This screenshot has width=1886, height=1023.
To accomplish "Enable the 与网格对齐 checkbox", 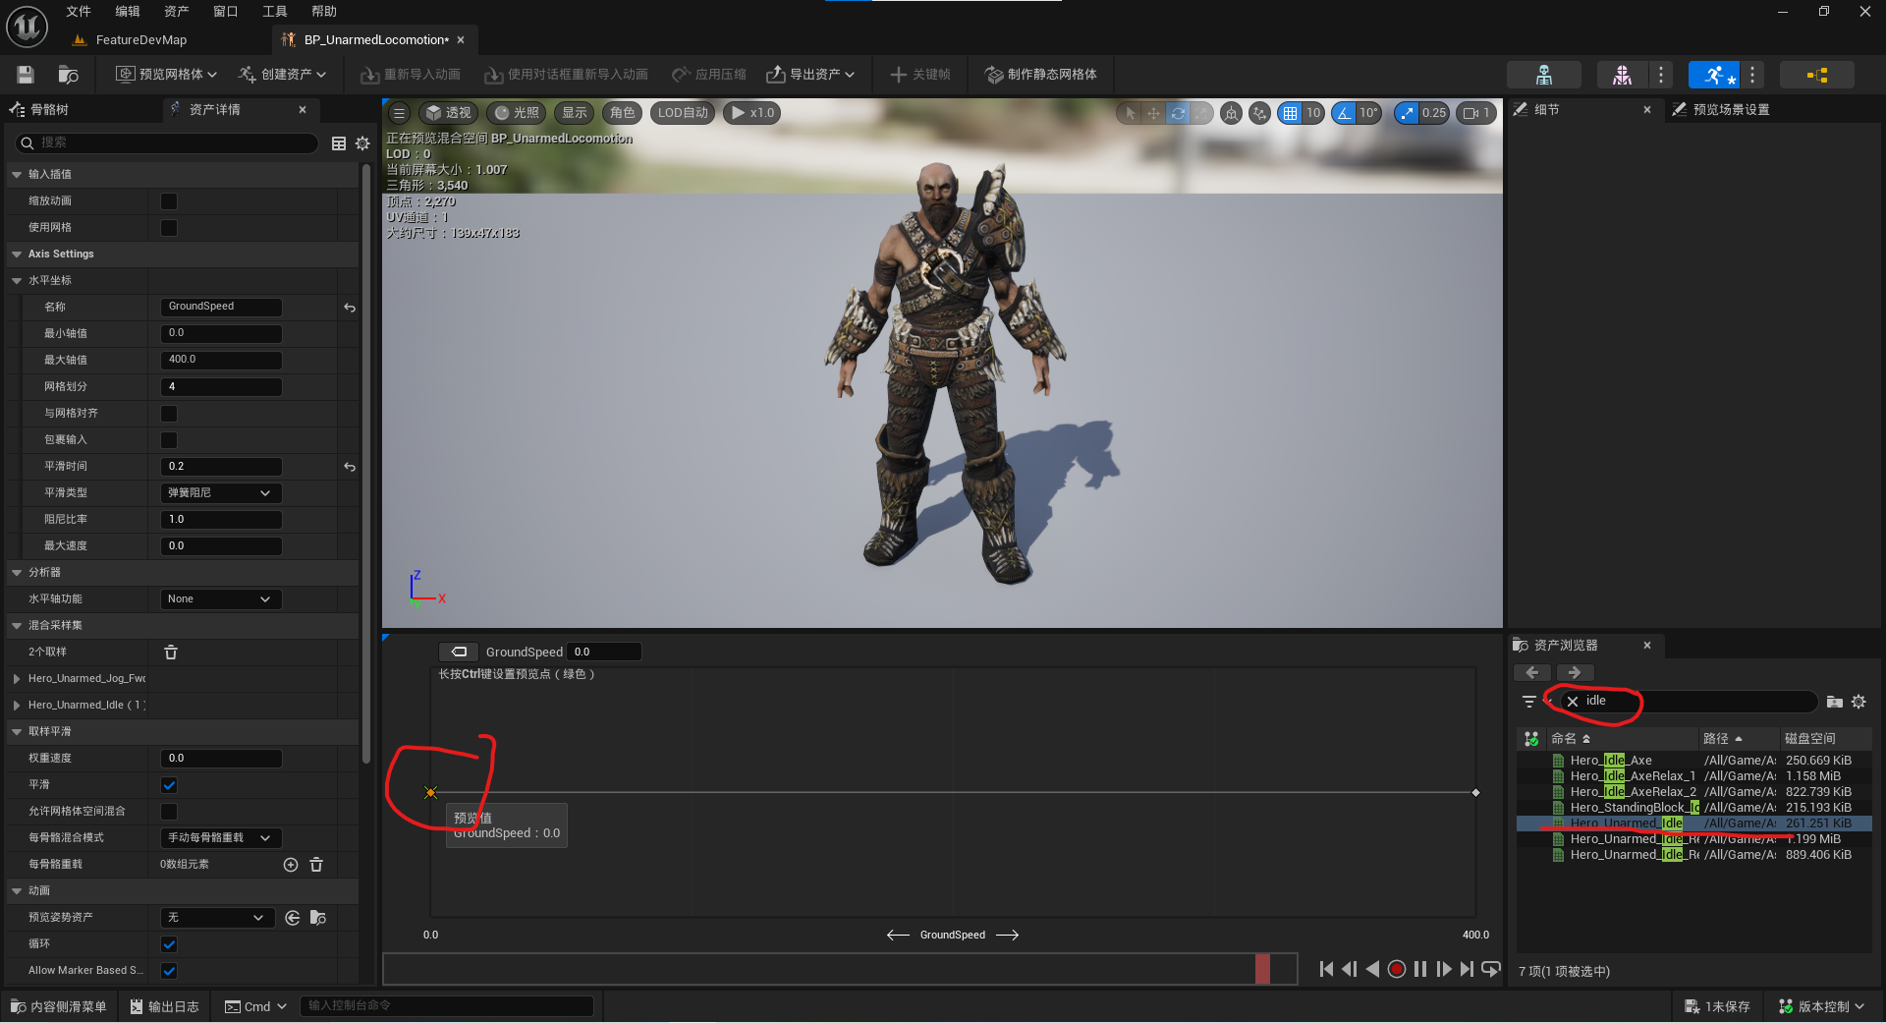I will 169,414.
